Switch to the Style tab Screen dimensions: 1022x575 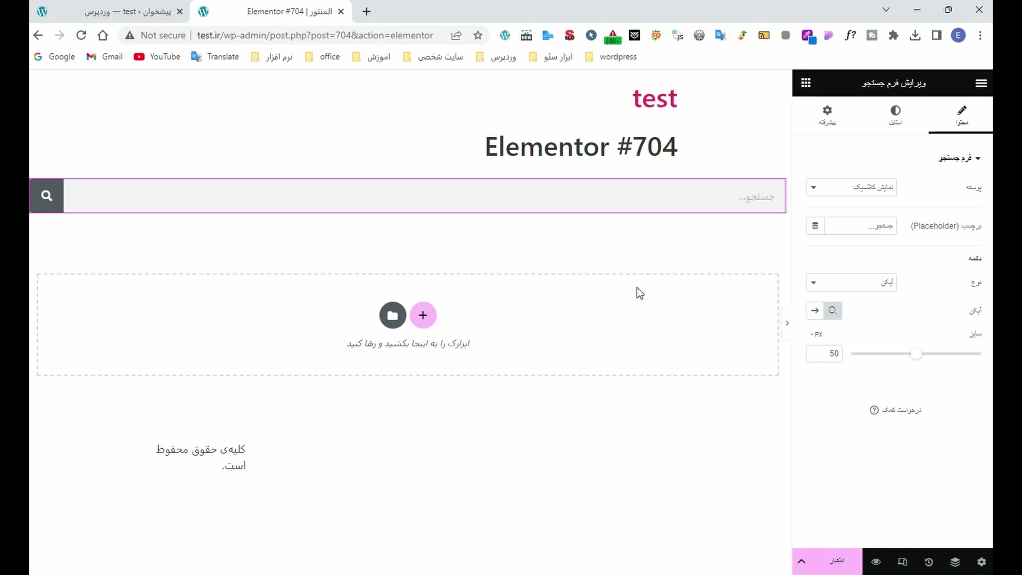click(895, 115)
